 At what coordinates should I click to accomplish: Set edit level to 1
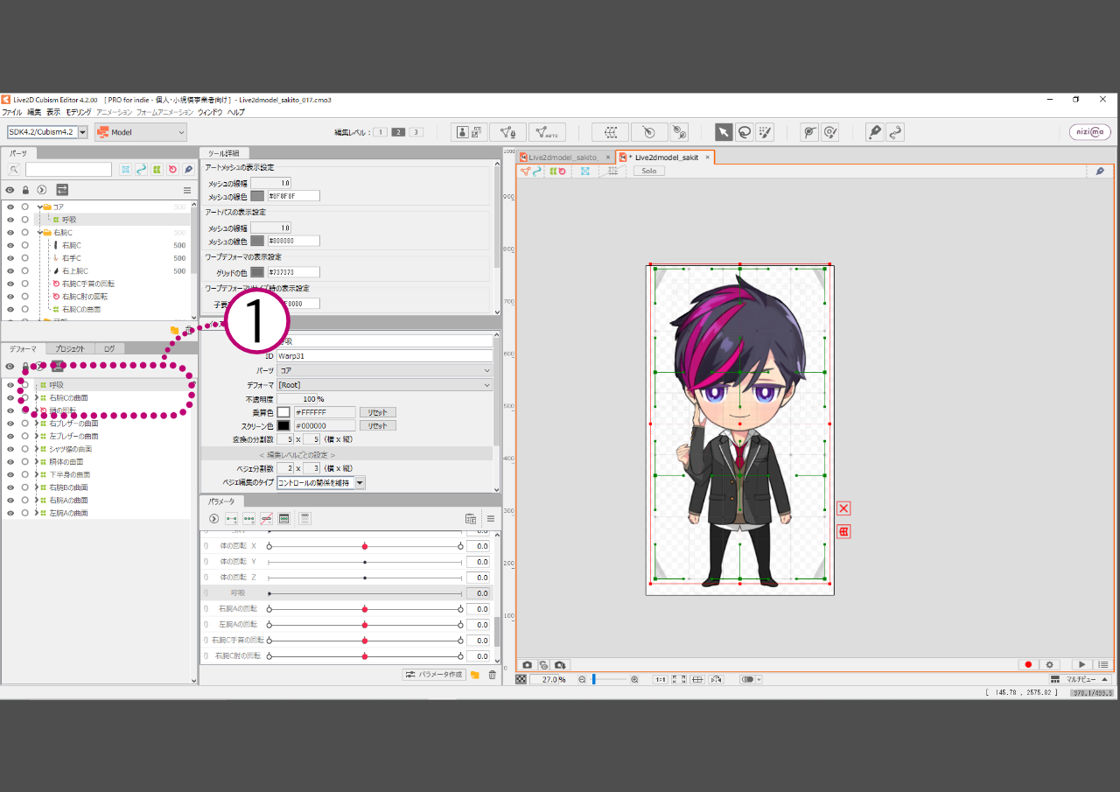tap(381, 132)
